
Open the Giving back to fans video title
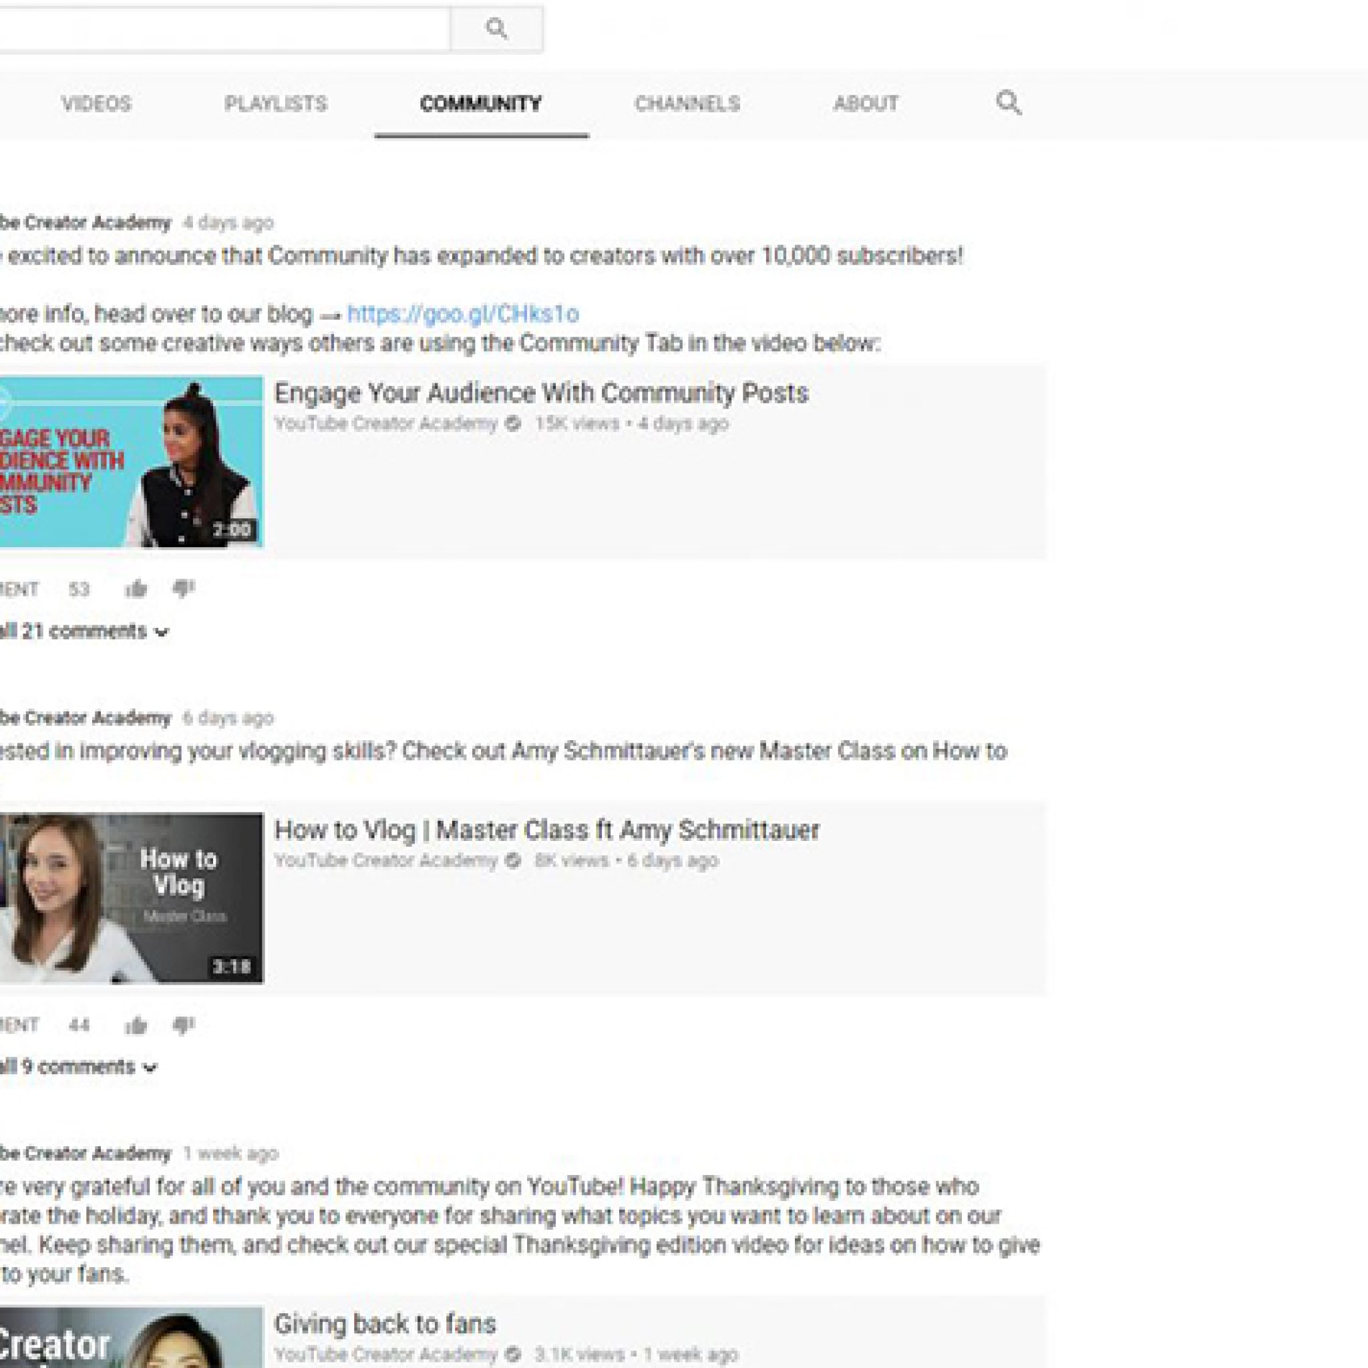[x=385, y=1324]
